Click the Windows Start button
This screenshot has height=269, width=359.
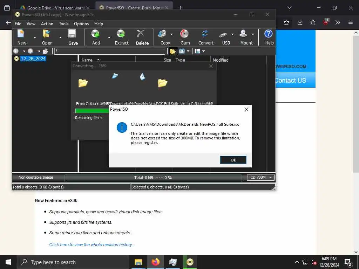[8, 262]
